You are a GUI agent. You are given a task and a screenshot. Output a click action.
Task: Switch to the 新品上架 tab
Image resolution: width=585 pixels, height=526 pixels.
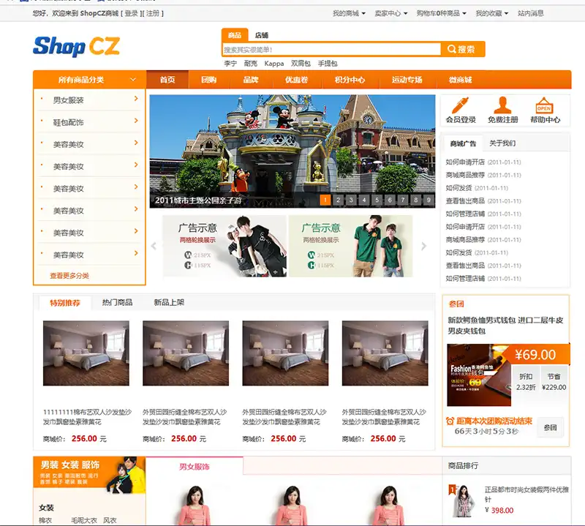(x=169, y=302)
